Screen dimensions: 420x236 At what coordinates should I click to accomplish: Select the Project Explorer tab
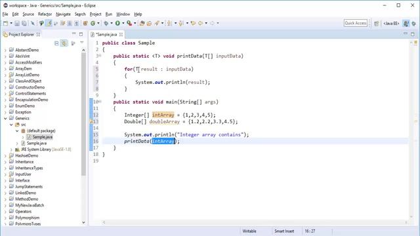tap(22, 35)
